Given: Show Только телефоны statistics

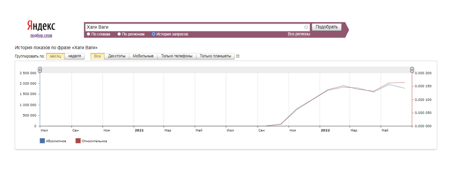Looking at the screenshot, I should 177,56.
